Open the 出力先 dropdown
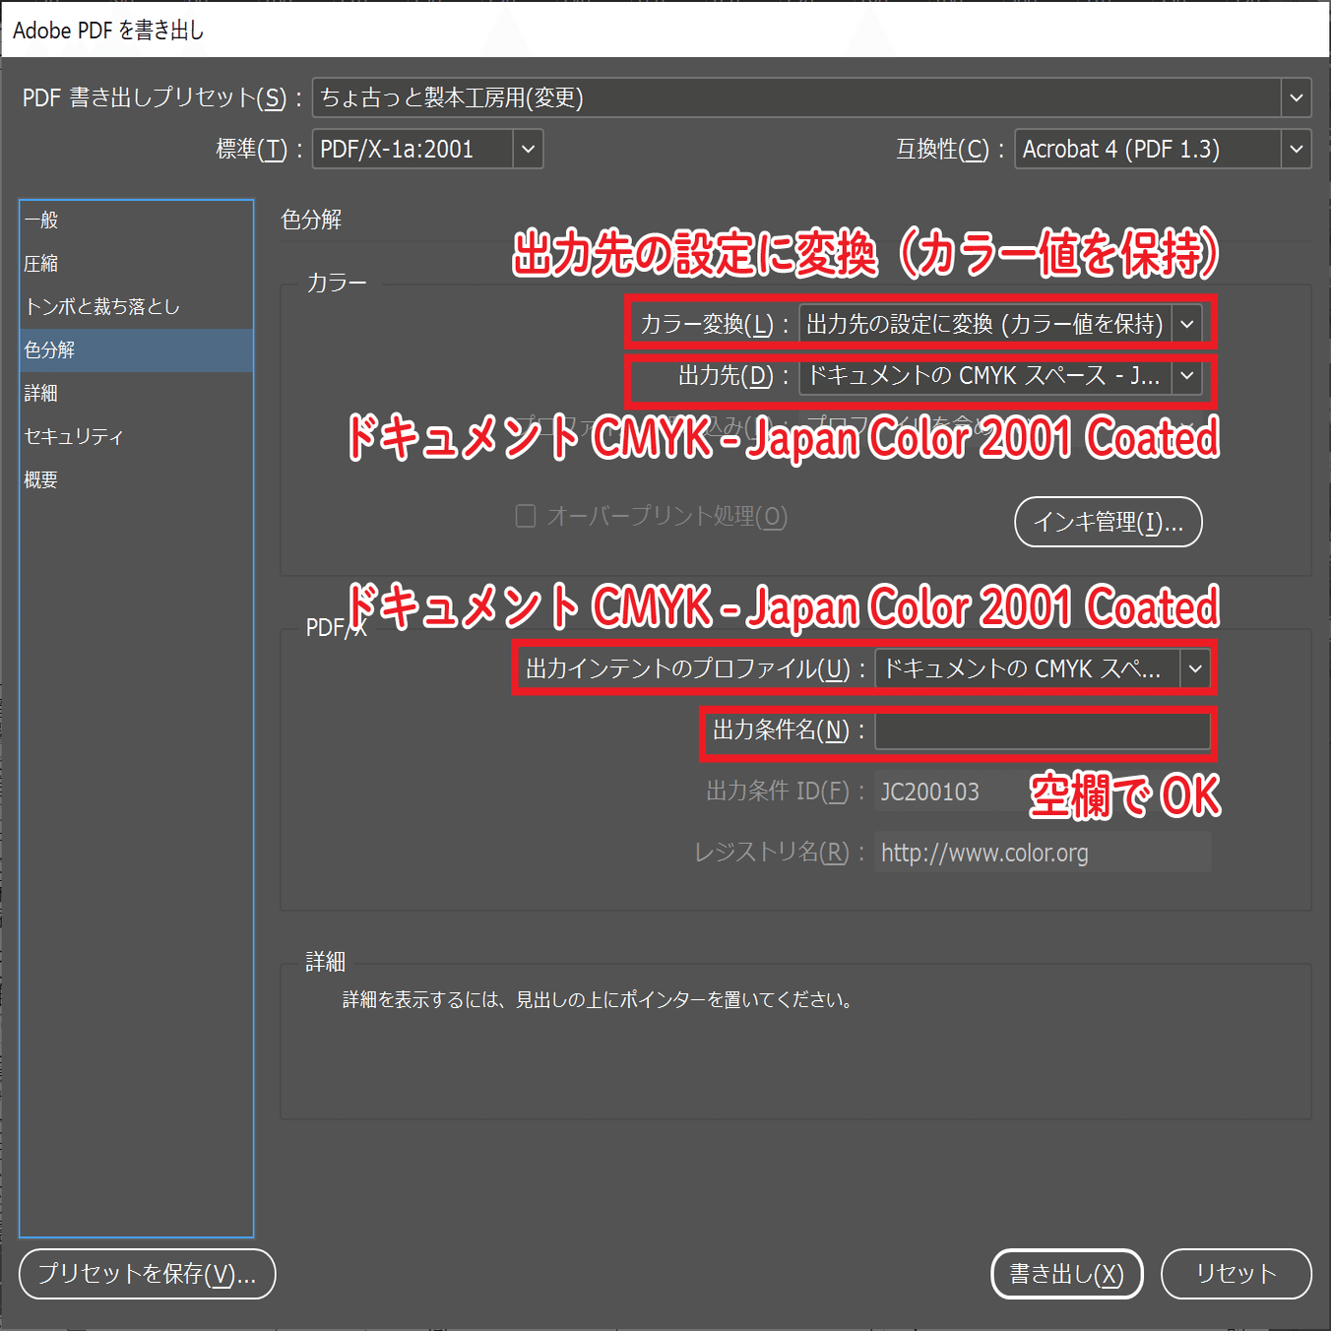 click(x=1000, y=375)
